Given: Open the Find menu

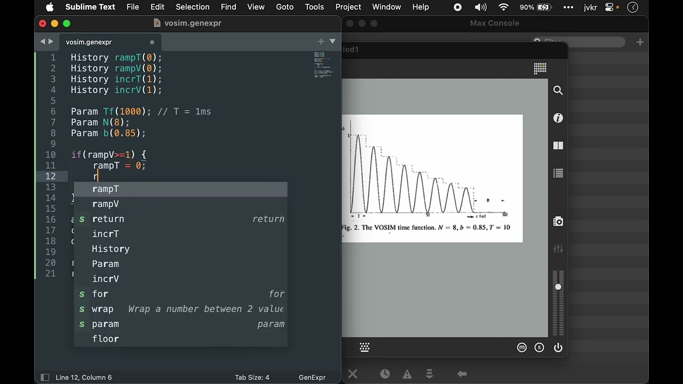Looking at the screenshot, I should pos(228,7).
